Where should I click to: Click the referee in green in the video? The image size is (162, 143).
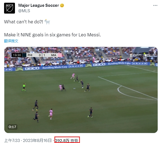[x=24, y=87]
